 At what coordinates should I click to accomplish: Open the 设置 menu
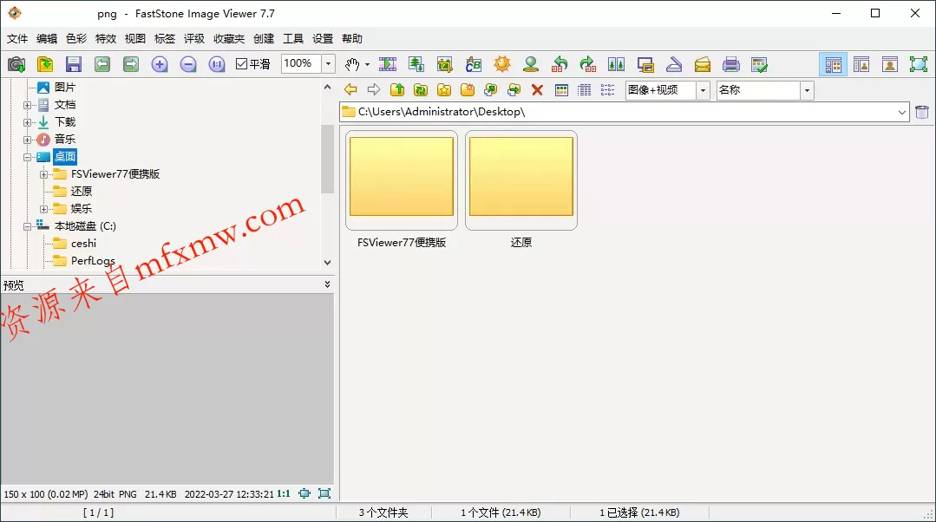(323, 39)
